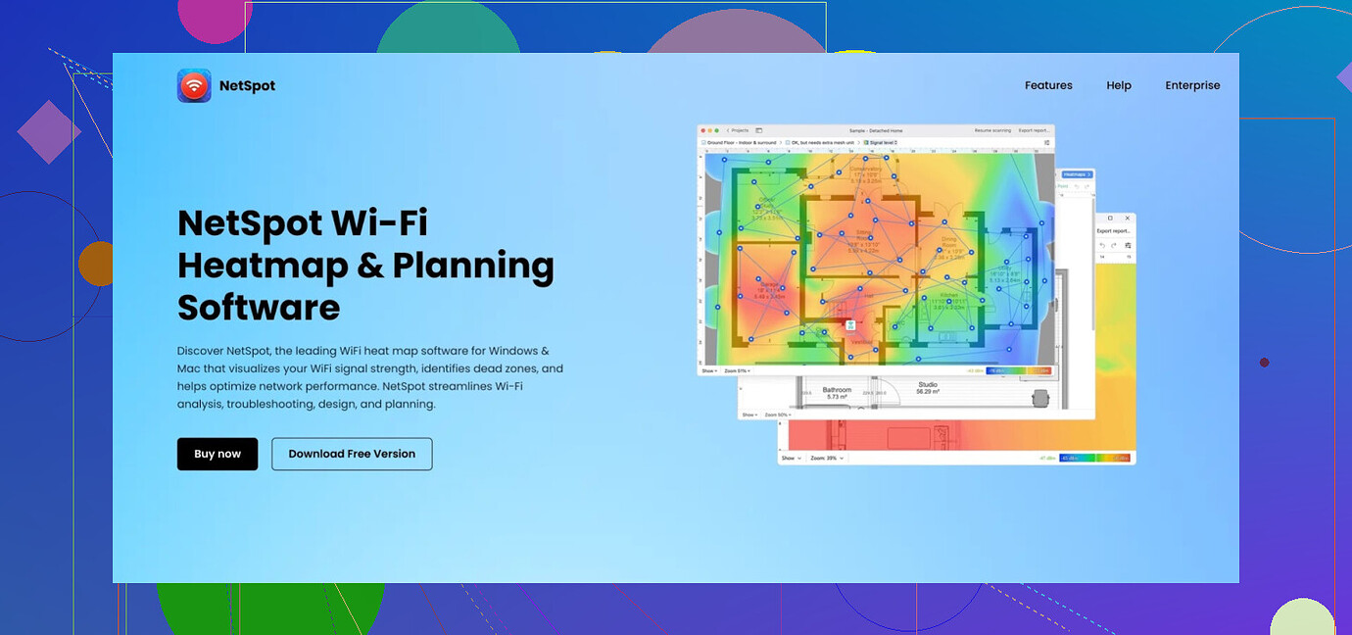This screenshot has height=635, width=1352.
Task: Click the Export report option
Action: 1035,130
